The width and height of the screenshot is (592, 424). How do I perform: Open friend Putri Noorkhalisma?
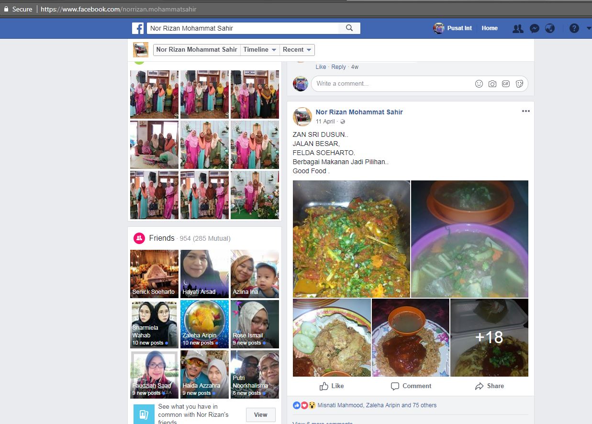tap(255, 374)
